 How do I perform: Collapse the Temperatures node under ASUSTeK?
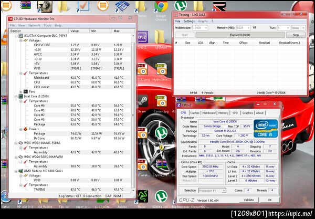click(21, 73)
